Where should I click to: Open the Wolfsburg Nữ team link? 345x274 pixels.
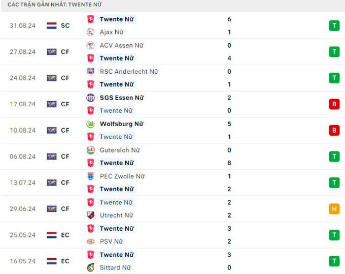[x=121, y=124]
